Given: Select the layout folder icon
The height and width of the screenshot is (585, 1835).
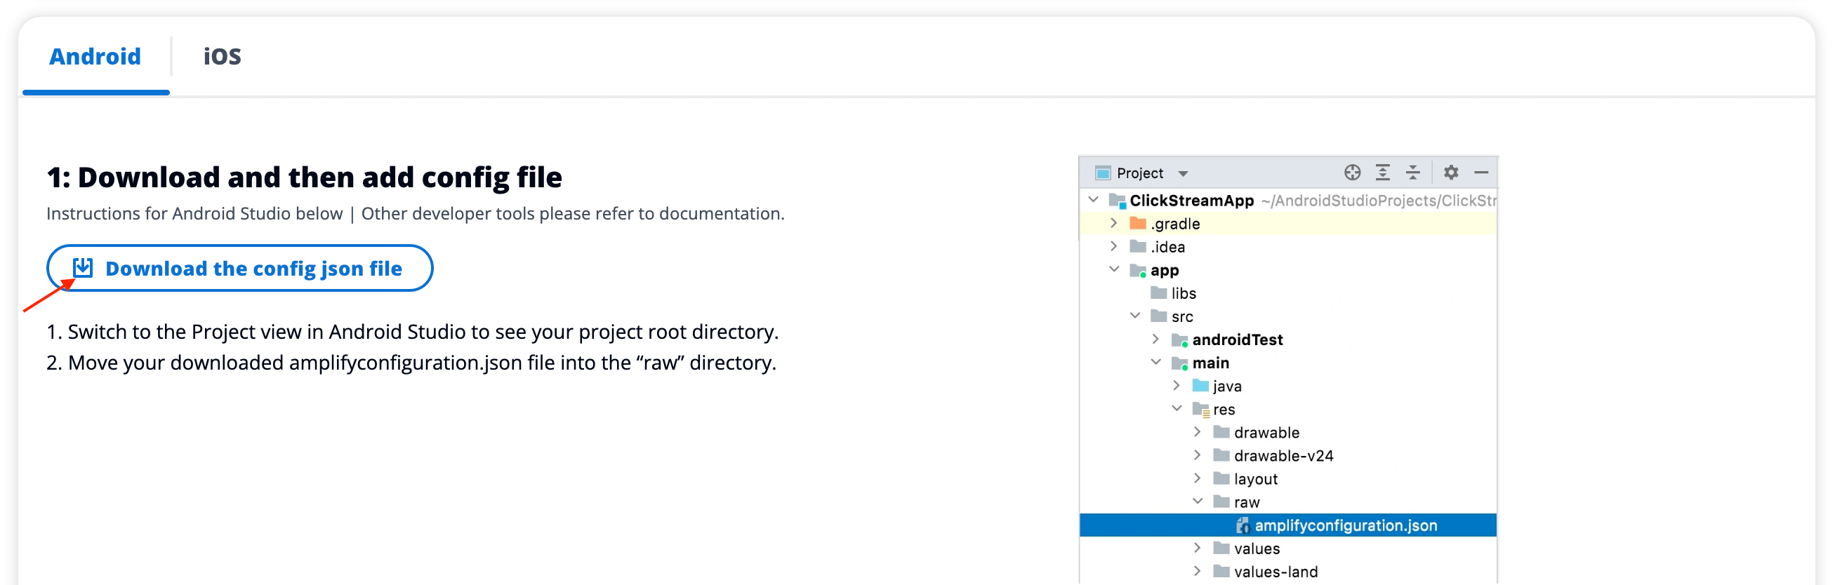Looking at the screenshot, I should 1221,478.
